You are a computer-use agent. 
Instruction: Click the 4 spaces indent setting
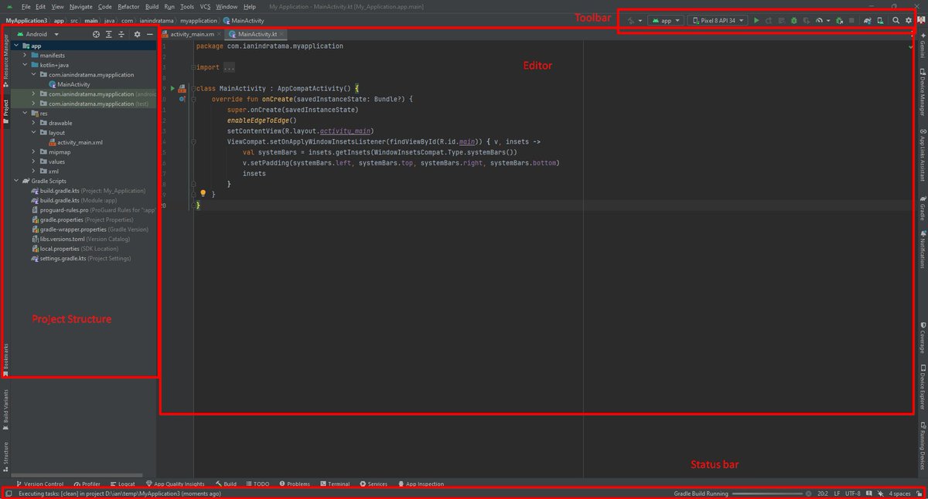click(900, 493)
